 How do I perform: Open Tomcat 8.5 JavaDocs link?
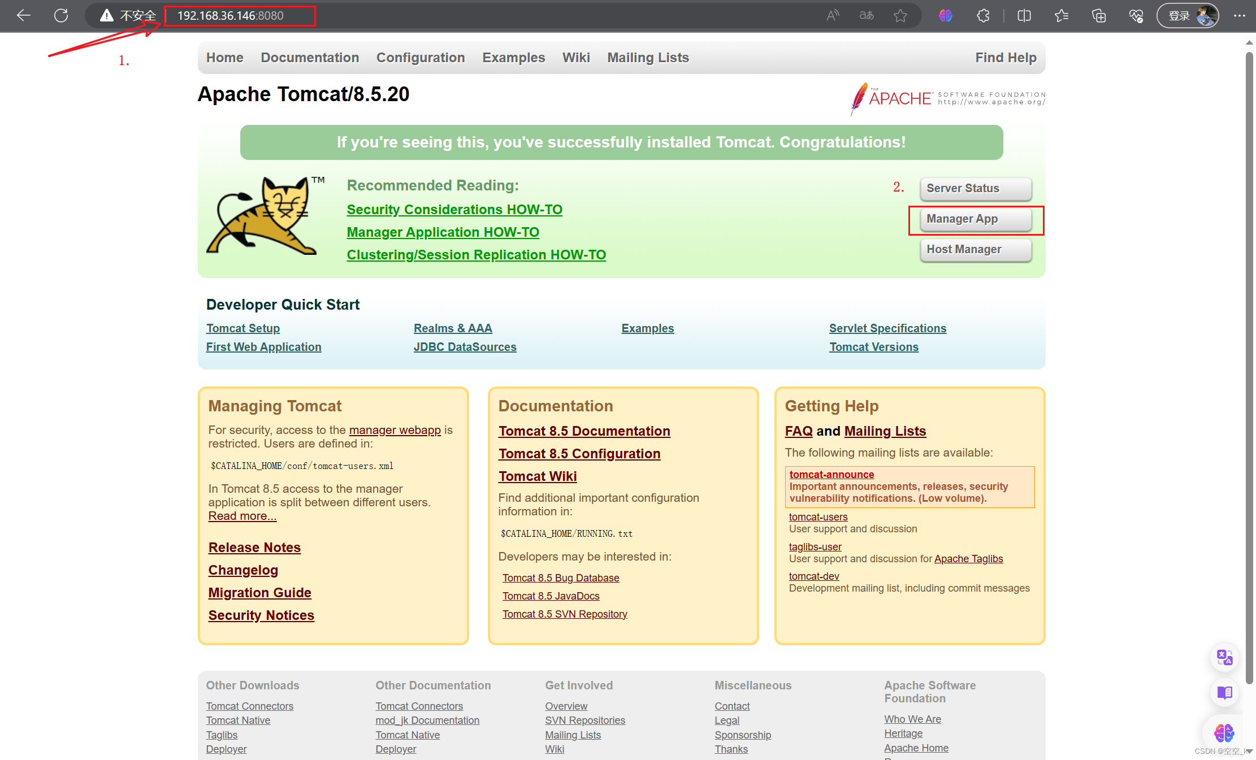tap(551, 596)
